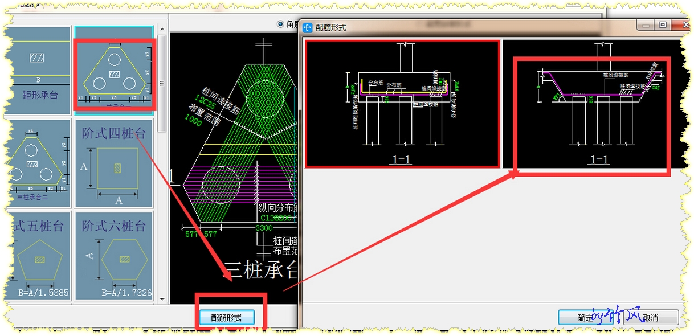The width and height of the screenshot is (694, 336).
Task: Choose the 三桩承台二 pile cap thumbnail
Action: [37, 163]
